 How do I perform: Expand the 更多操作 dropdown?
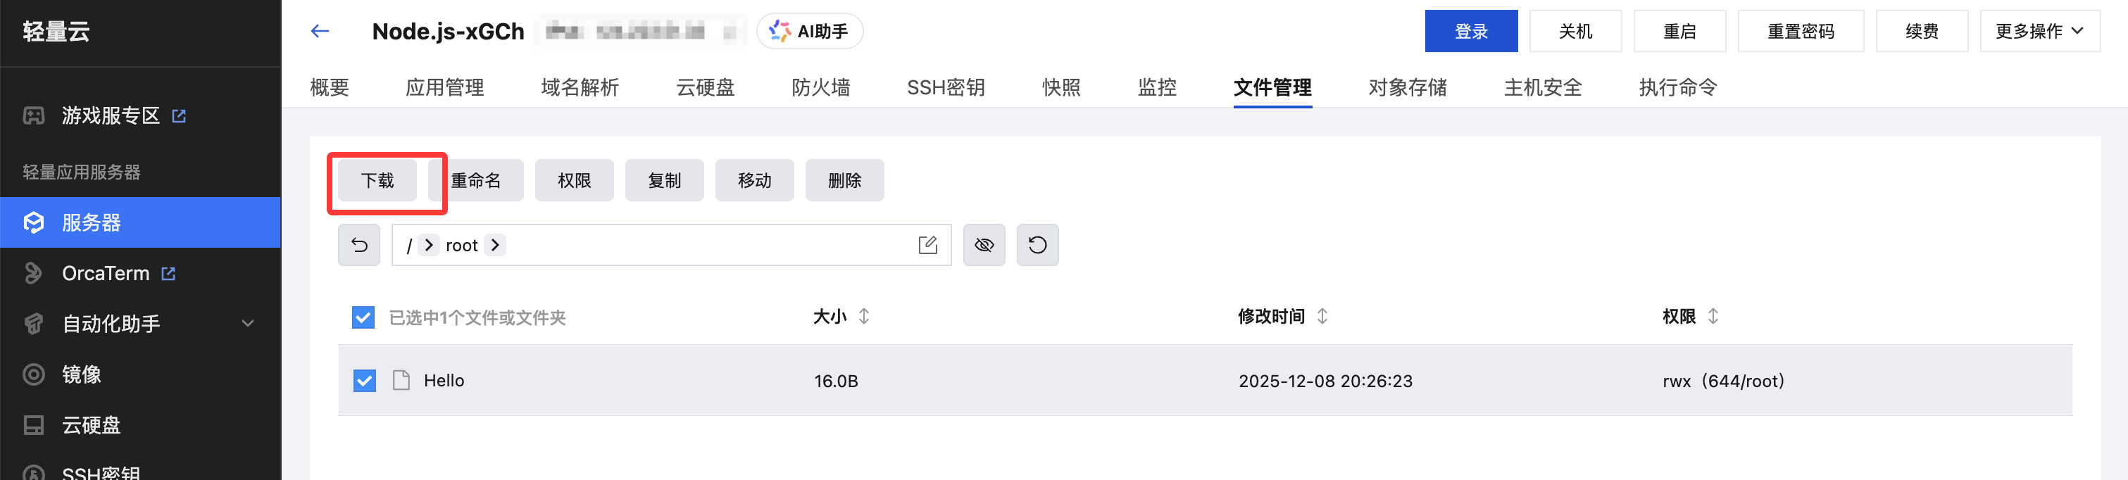click(x=2039, y=32)
